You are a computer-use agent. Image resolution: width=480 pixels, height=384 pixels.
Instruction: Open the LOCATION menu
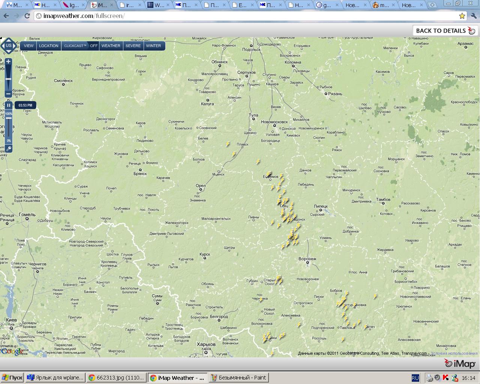49,46
